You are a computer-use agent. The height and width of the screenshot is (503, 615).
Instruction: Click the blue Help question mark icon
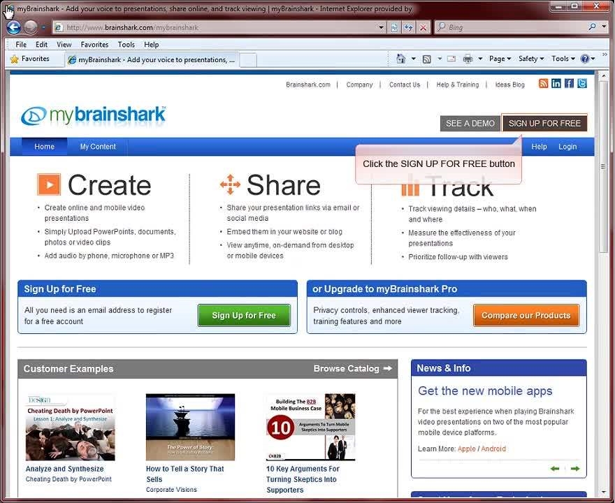(585, 59)
